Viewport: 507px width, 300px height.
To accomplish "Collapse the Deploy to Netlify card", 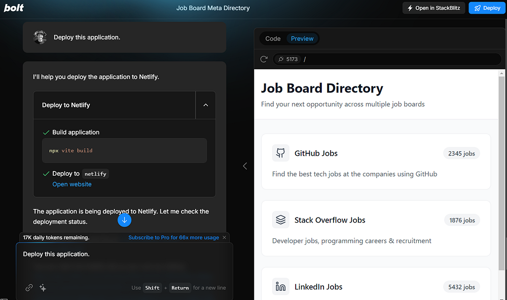I will pos(206,105).
